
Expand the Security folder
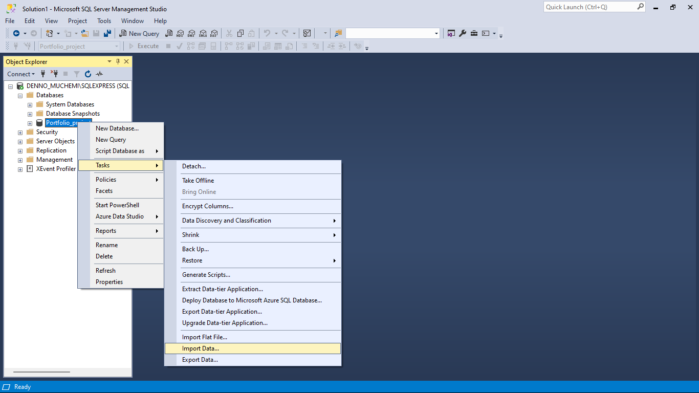(20, 132)
